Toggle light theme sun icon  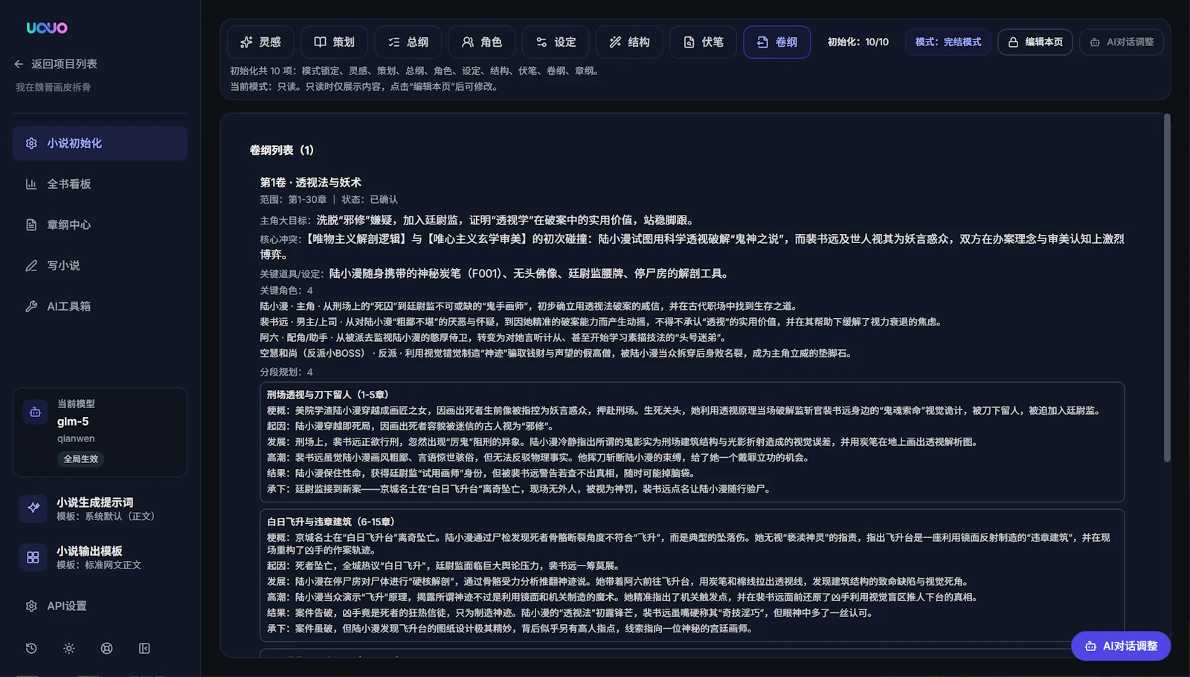pyautogui.click(x=69, y=649)
